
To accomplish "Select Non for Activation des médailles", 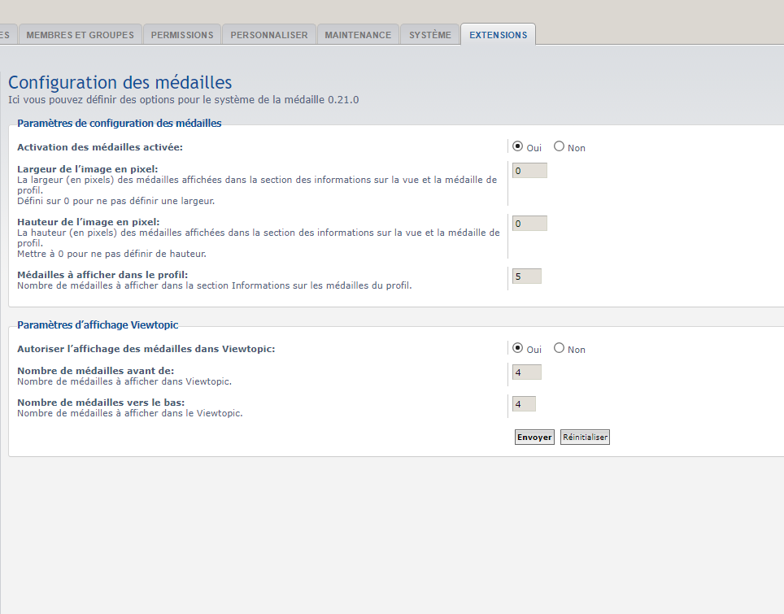I will pyautogui.click(x=559, y=147).
